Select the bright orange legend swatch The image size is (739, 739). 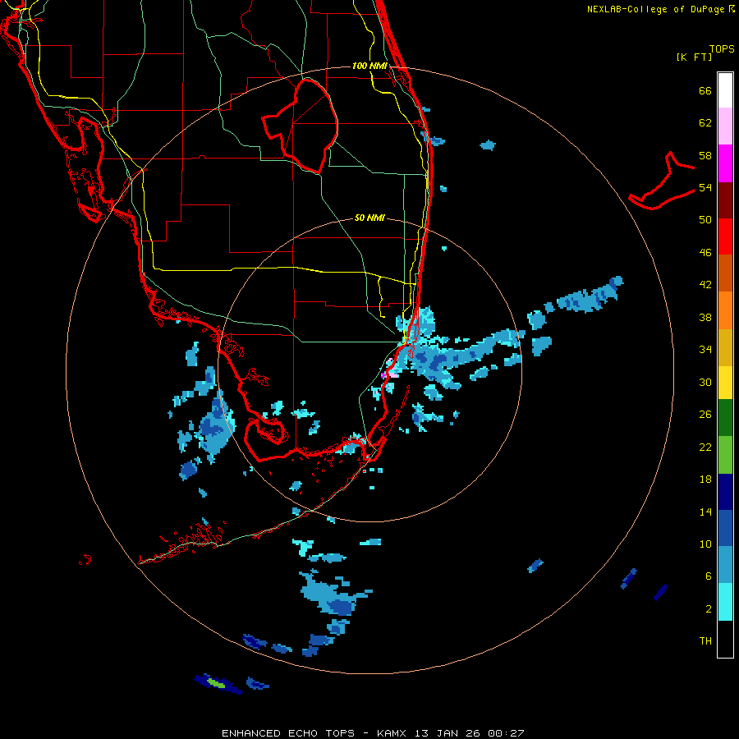(725, 310)
